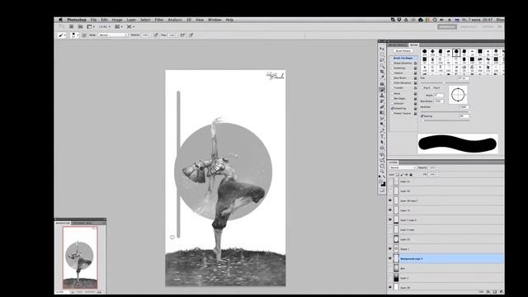
Task: Click the Essentials workspace button
Action: coord(447,26)
